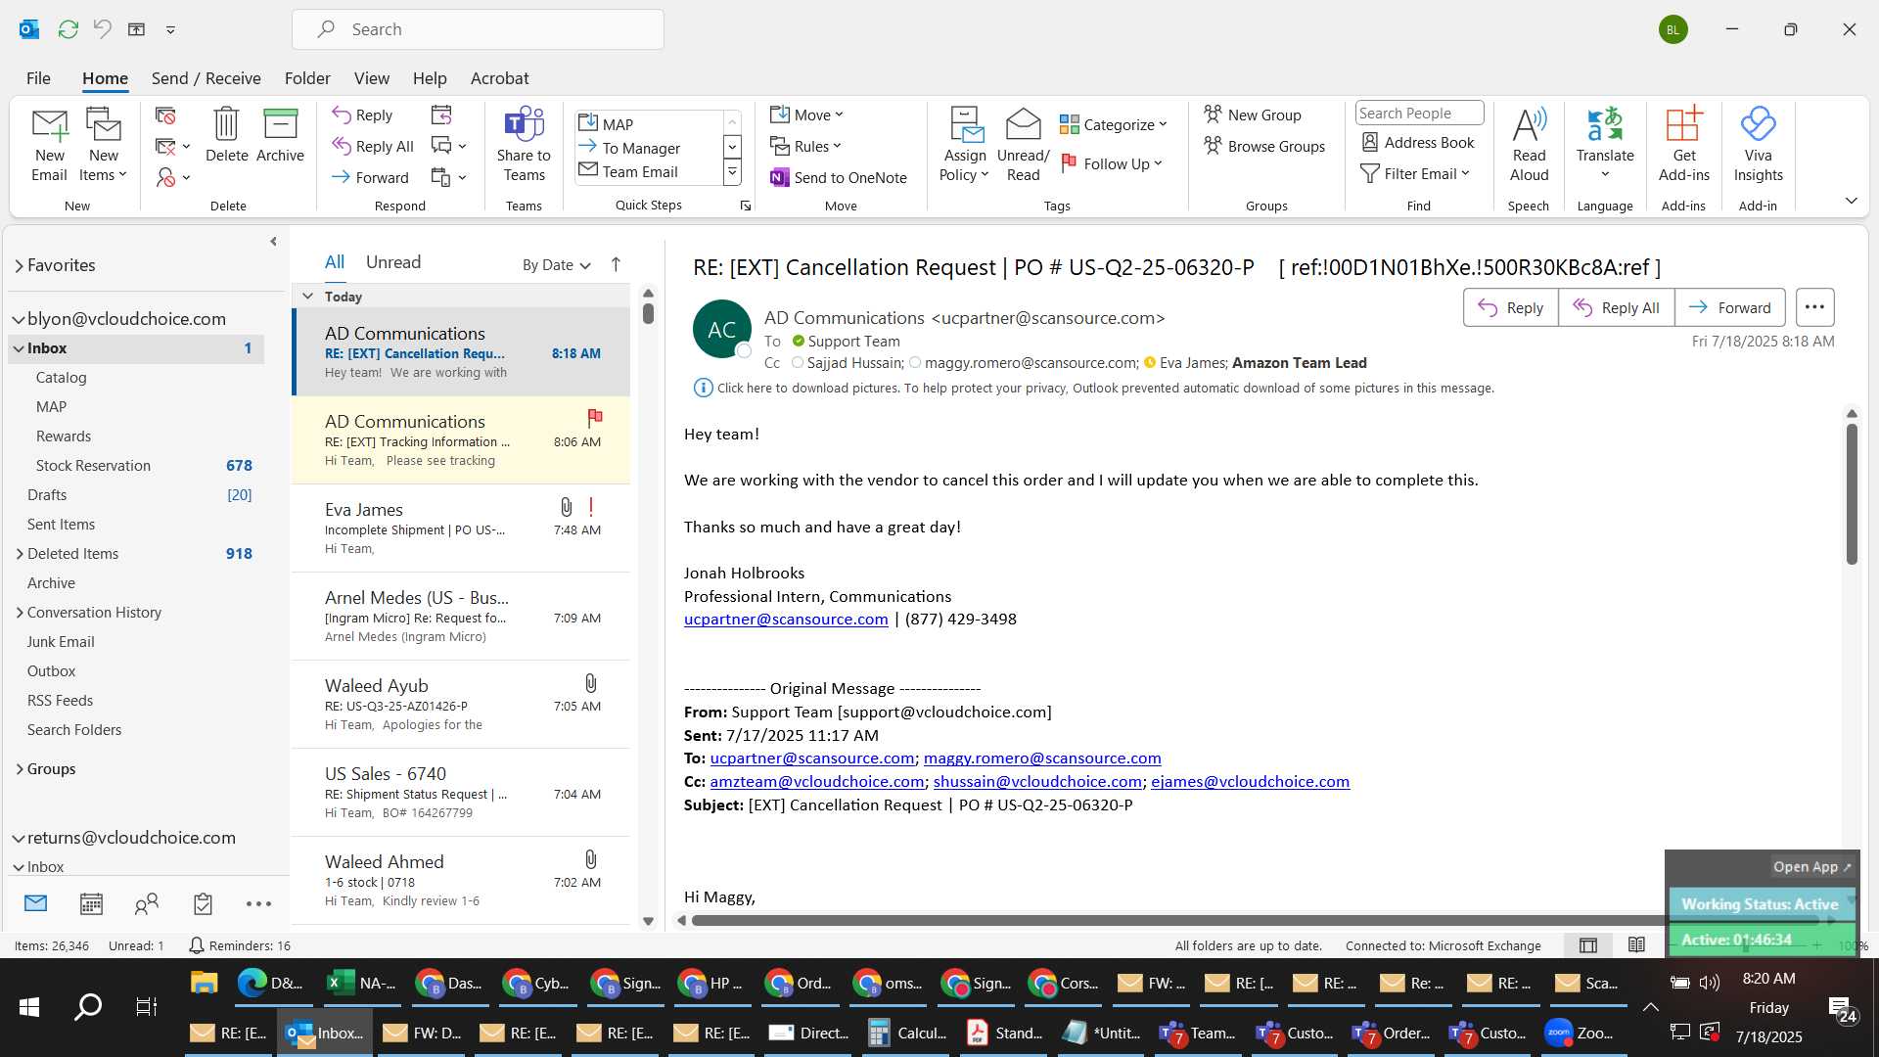Switch to the View tab
This screenshot has height=1057, width=1879.
tap(371, 78)
